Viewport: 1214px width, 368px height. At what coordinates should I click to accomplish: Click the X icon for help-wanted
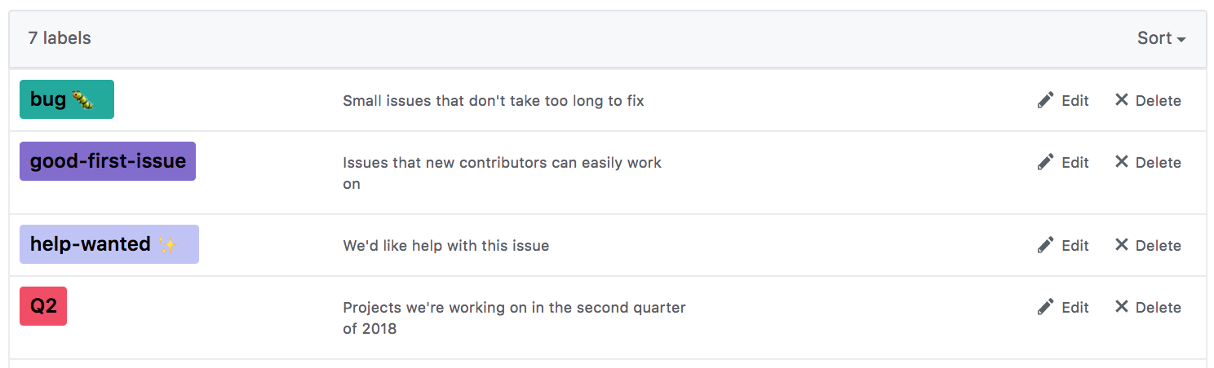(1122, 244)
